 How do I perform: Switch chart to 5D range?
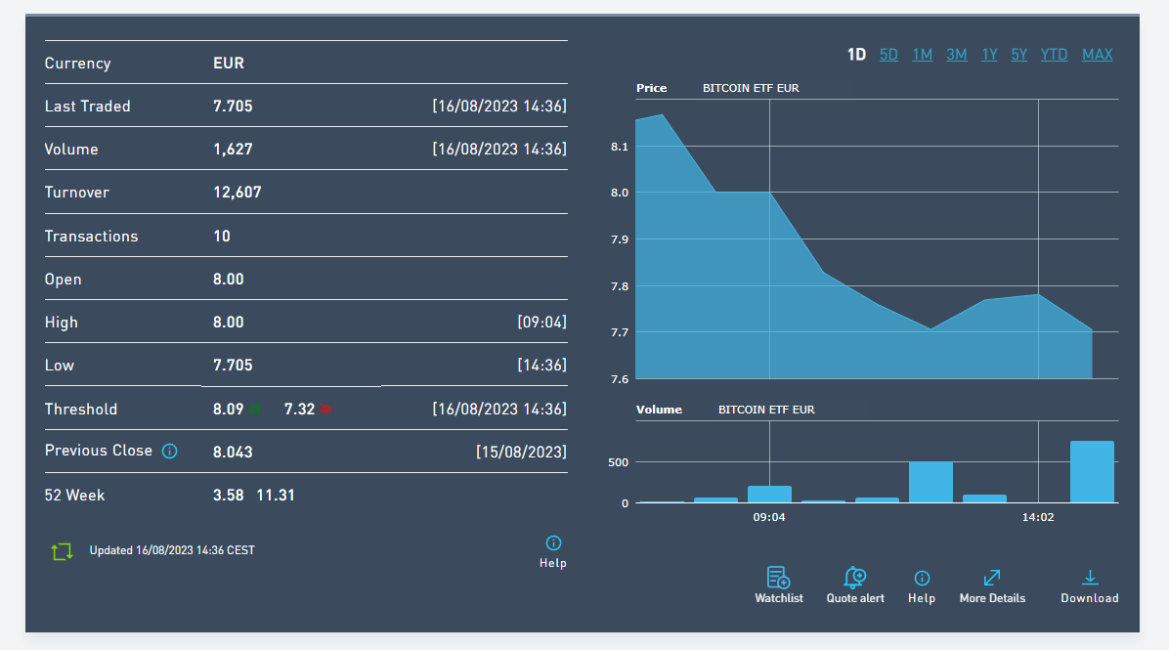pyautogui.click(x=888, y=55)
